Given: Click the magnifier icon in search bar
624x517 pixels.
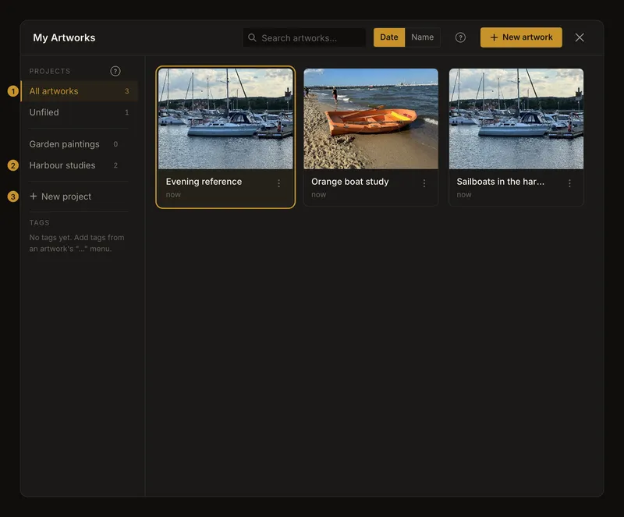Looking at the screenshot, I should click(252, 37).
